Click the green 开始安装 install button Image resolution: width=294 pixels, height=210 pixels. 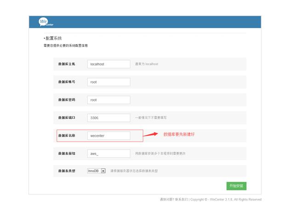point(237,186)
